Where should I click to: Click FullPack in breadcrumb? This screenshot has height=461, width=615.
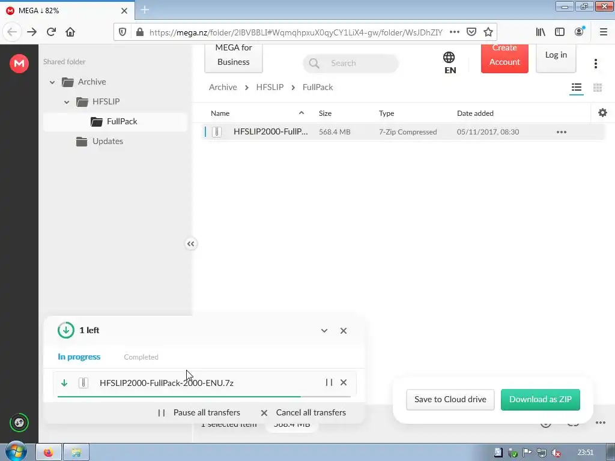318,87
